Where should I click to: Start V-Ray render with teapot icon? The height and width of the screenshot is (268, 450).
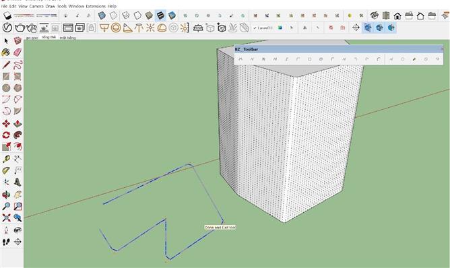20,28
